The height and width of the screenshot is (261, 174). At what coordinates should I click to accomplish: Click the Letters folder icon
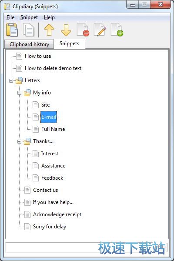click(19, 80)
